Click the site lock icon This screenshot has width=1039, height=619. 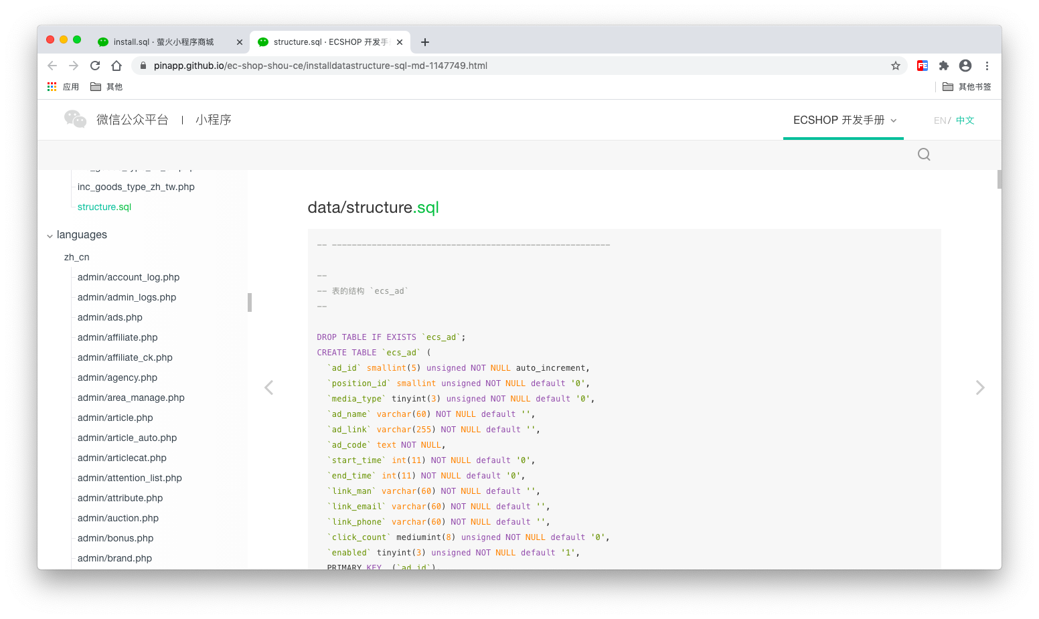coord(143,66)
